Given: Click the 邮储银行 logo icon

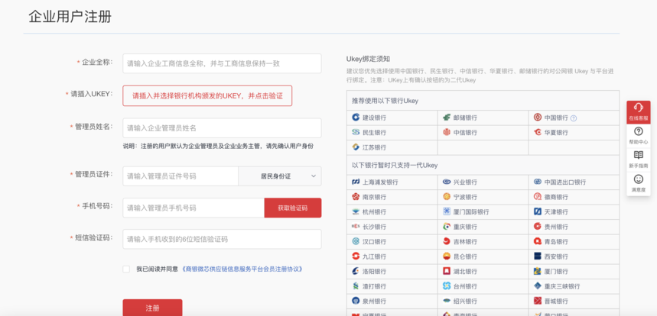Looking at the screenshot, I should 447,118.
